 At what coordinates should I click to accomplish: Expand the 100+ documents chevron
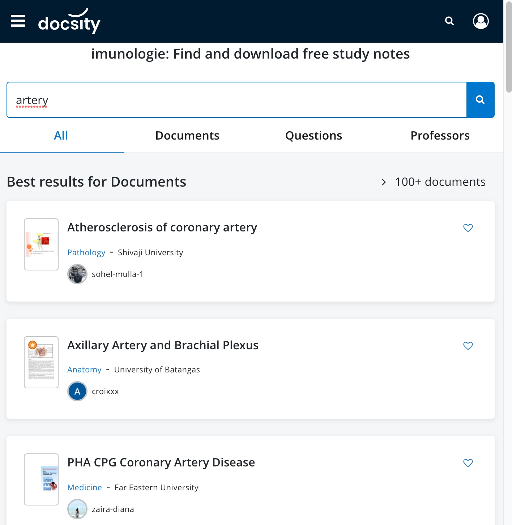click(384, 182)
